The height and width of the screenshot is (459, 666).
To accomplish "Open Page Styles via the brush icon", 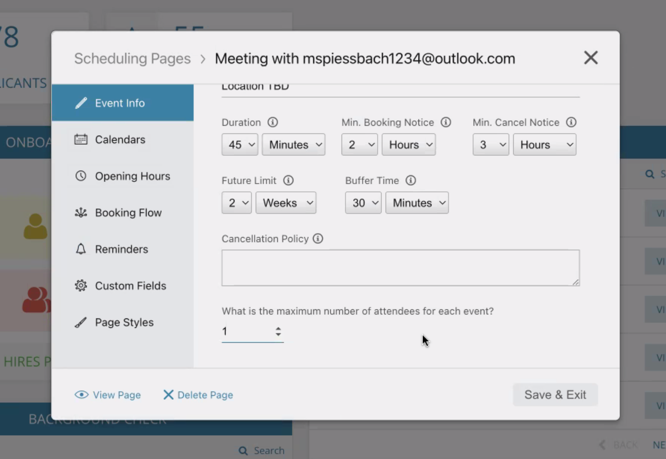I will coord(81,322).
